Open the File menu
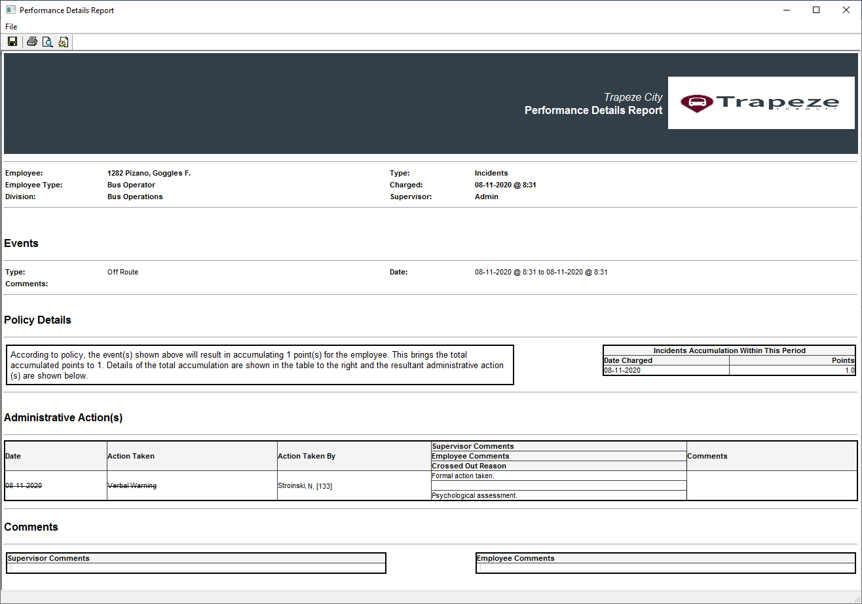The height and width of the screenshot is (604, 862). pyautogui.click(x=10, y=26)
